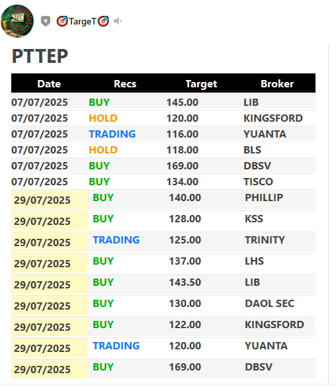Click the 29/07/2025 date beside DBSV
The image size is (336, 391).
pos(42,369)
